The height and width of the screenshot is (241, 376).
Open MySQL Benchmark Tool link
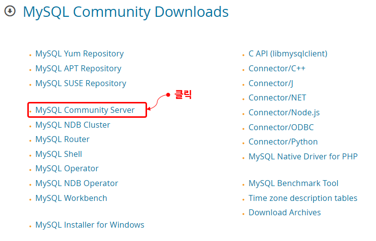click(293, 184)
